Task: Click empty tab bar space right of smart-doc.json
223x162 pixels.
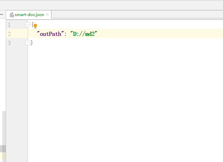Action: 135,15
